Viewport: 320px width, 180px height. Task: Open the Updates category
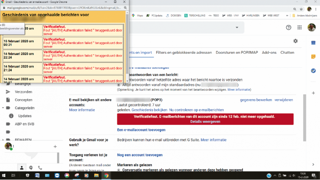click(25, 116)
